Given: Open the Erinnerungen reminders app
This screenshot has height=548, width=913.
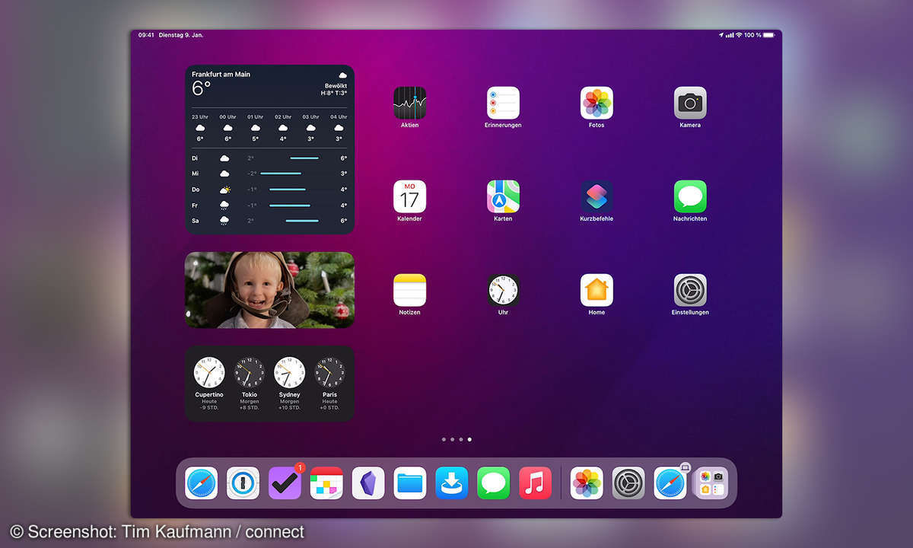Looking at the screenshot, I should click(503, 103).
